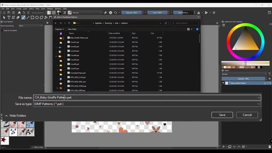Choose the Line tool
The image size is (272, 153).
28,17
